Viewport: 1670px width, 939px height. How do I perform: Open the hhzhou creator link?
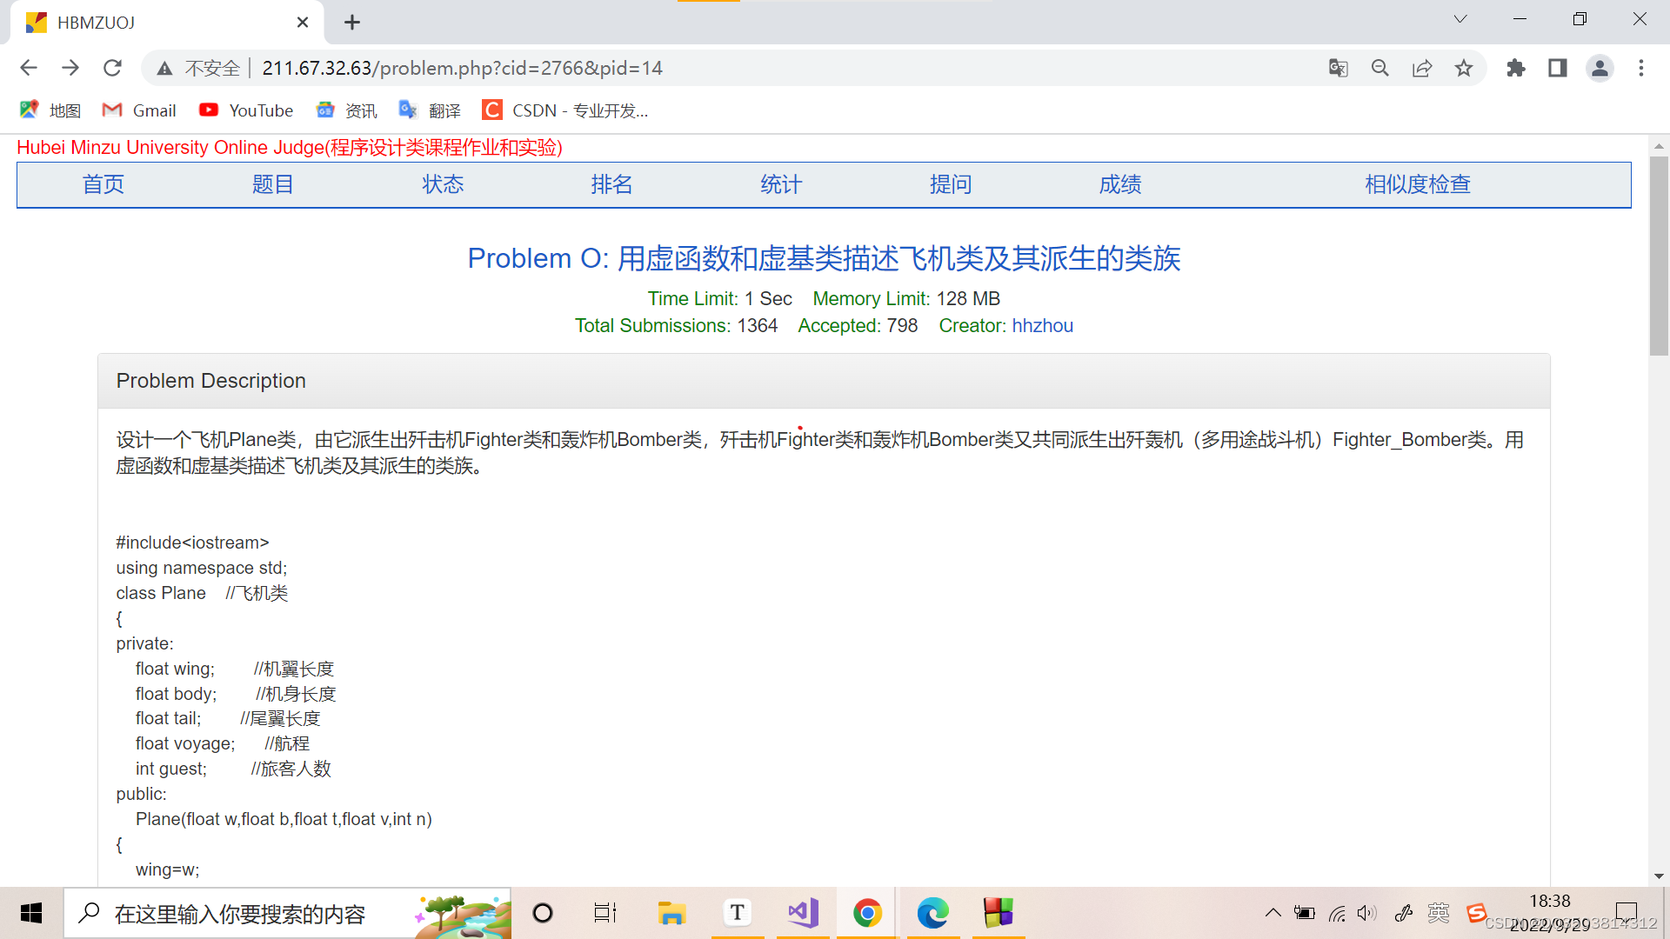[x=1042, y=325]
